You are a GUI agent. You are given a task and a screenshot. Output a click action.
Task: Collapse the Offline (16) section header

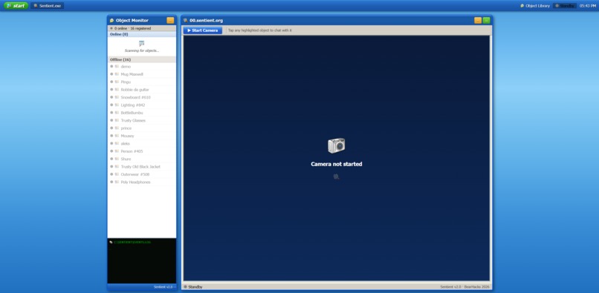(x=142, y=59)
